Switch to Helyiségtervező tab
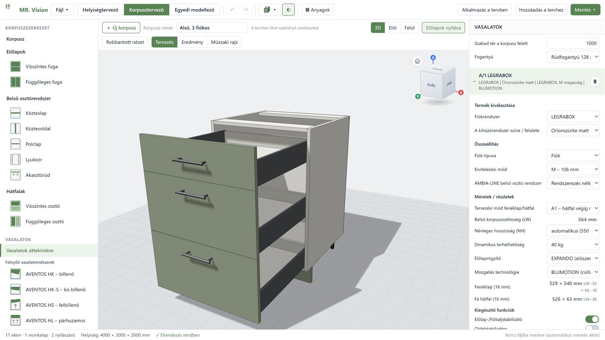 [101, 10]
